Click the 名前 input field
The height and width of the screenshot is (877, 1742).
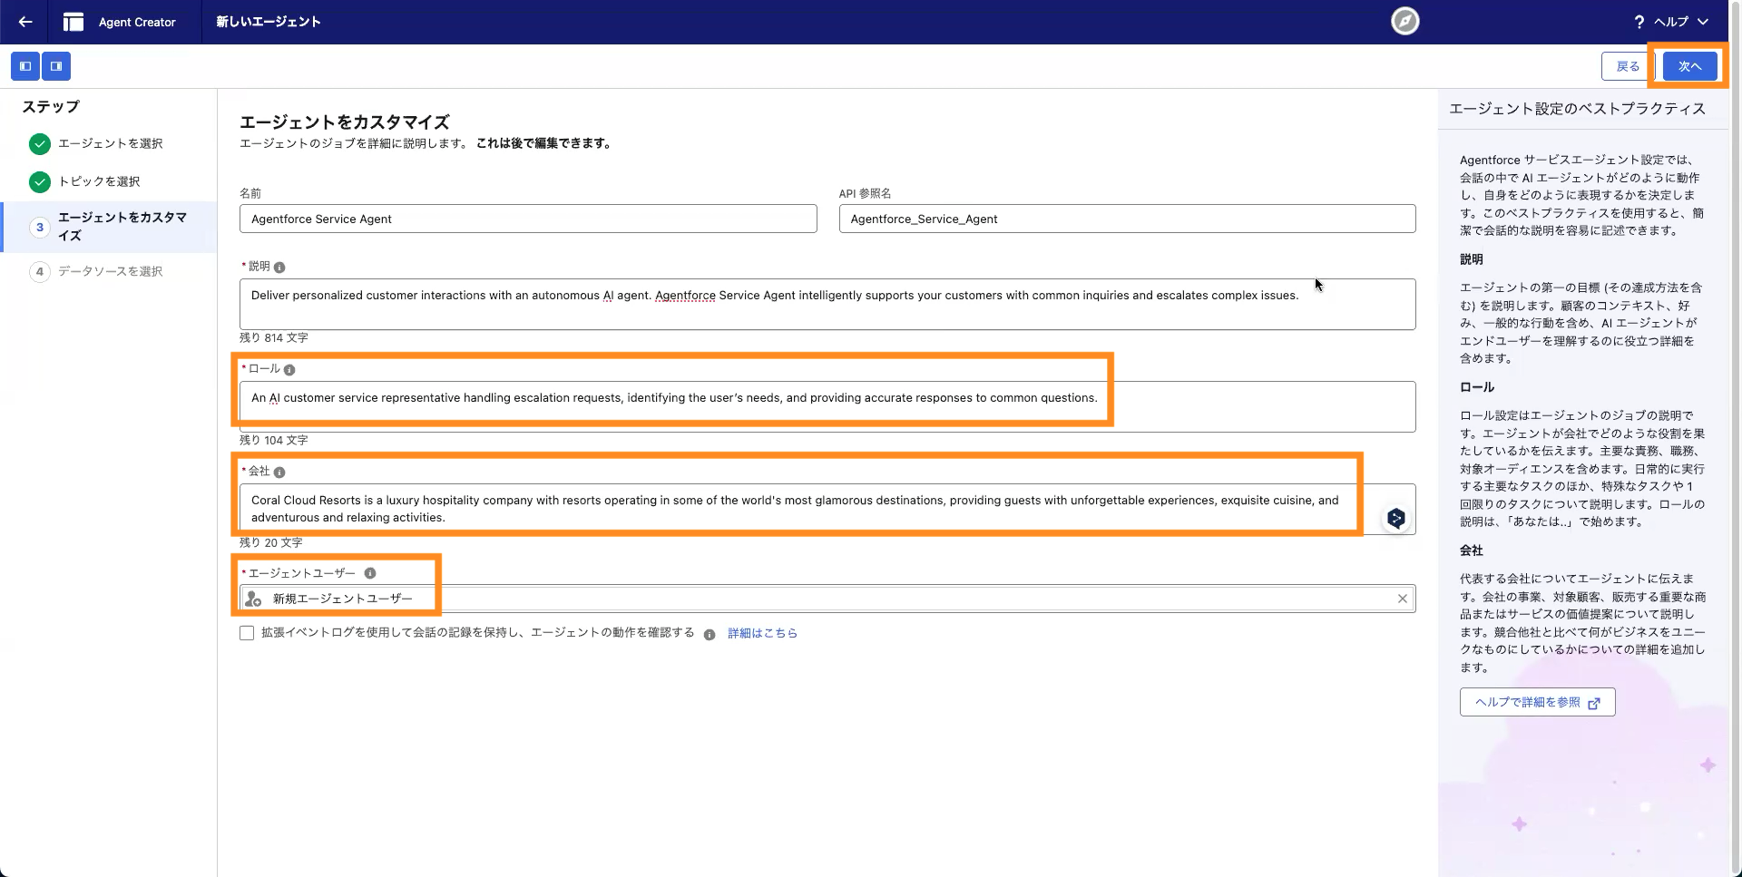(528, 219)
